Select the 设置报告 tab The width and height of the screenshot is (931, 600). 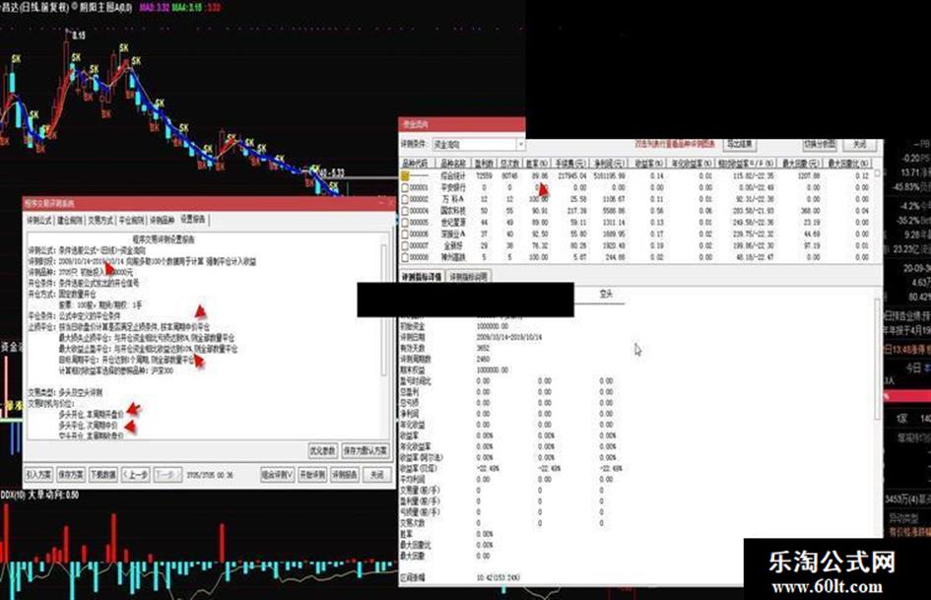pyautogui.click(x=193, y=219)
